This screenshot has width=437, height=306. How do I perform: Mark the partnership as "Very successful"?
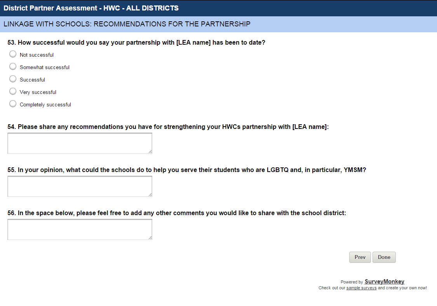click(x=13, y=92)
